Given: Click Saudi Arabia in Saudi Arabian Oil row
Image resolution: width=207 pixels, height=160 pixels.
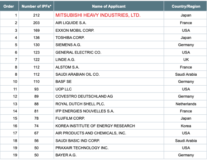Looking at the screenshot, I should click(186, 74).
